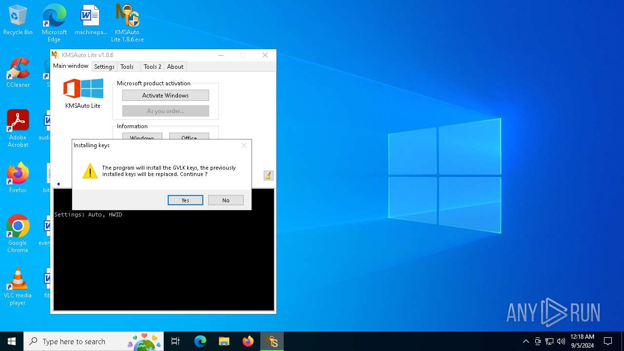Close the Installing keys dialog

click(x=244, y=145)
